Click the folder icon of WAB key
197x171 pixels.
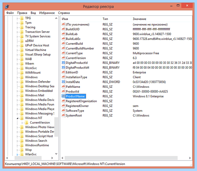click(22, 59)
